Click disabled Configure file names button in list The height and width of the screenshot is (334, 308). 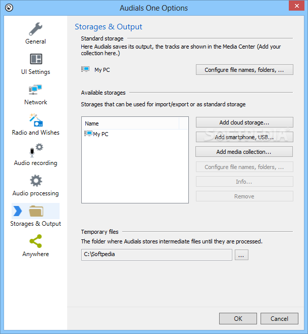coord(244,167)
